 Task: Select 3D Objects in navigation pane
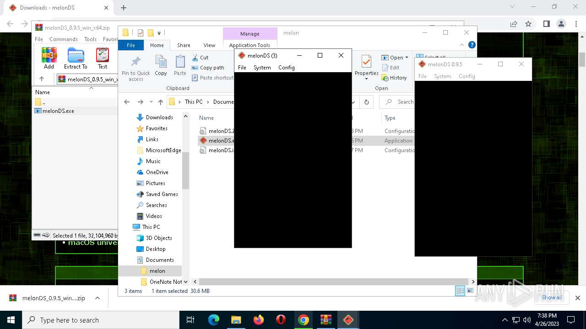point(159,238)
